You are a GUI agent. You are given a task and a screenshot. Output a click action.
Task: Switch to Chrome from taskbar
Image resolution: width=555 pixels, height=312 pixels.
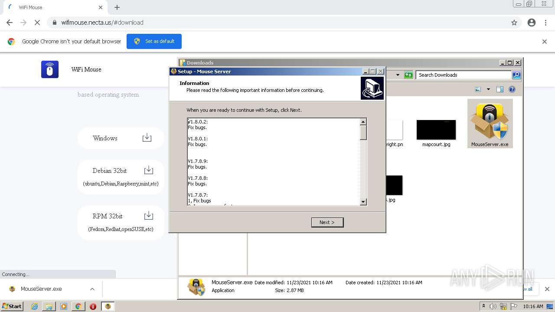pos(78,306)
